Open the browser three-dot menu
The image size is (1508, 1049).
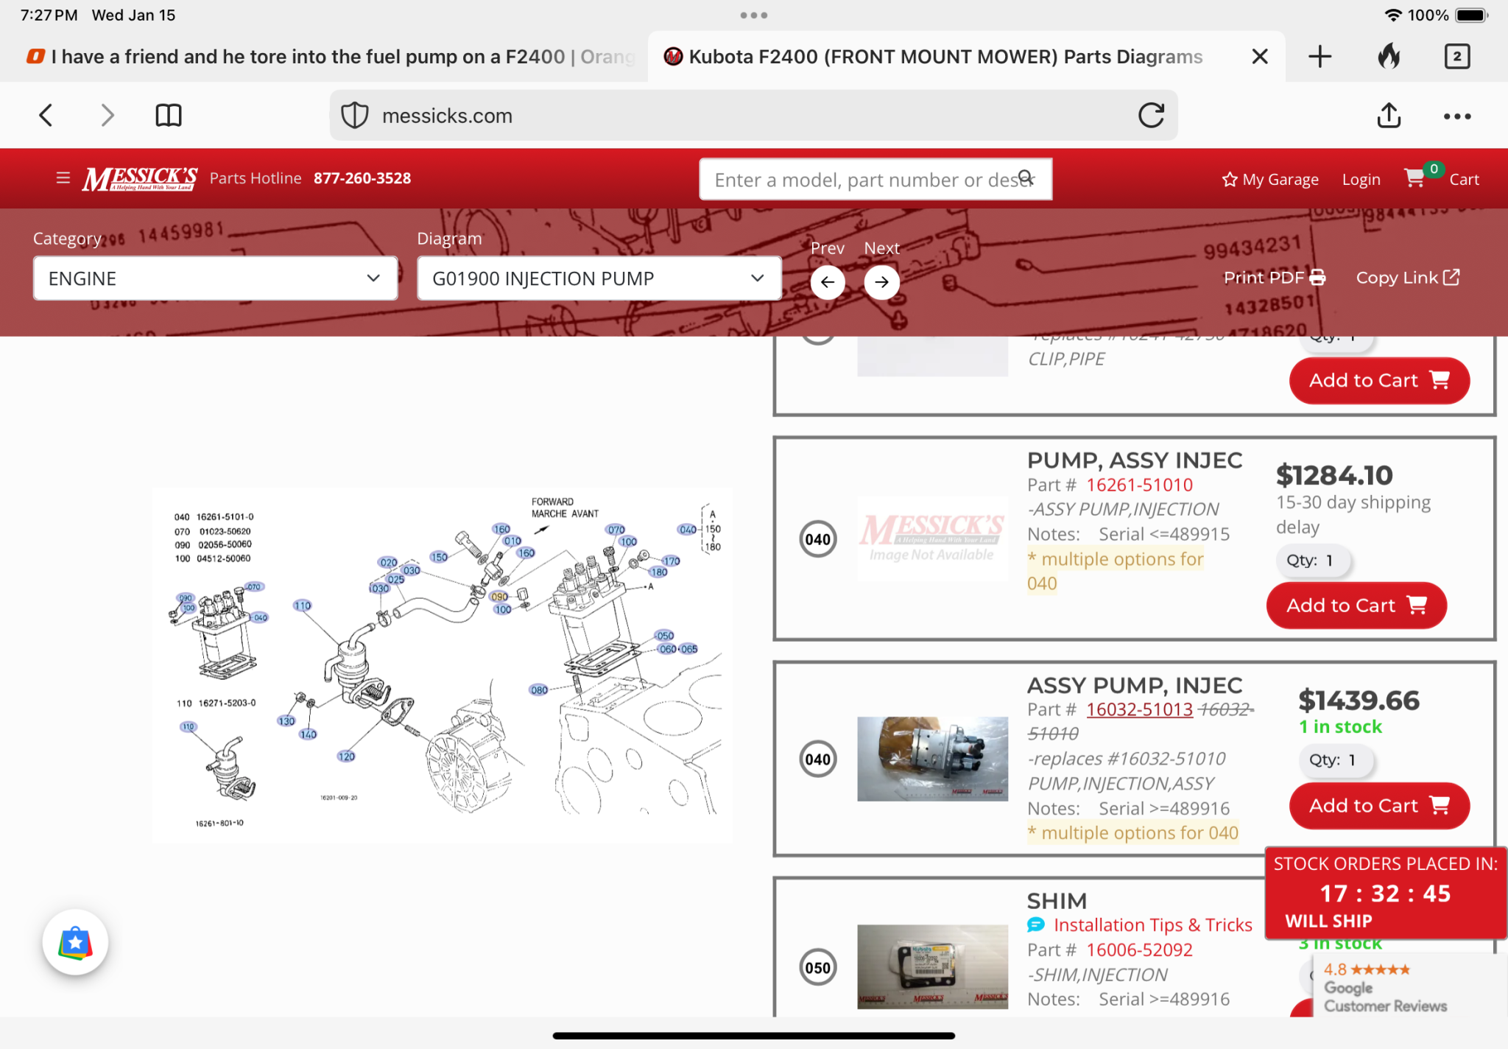[x=1457, y=116]
